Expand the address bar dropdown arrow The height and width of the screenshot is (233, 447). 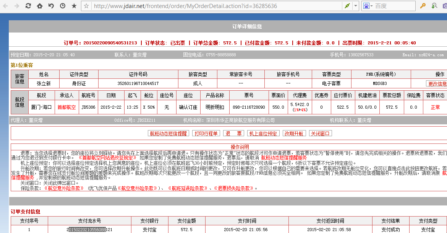[355, 6]
